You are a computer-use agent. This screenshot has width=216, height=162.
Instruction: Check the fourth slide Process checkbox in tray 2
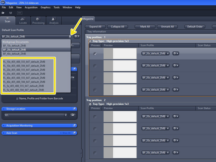tap(95, 153)
